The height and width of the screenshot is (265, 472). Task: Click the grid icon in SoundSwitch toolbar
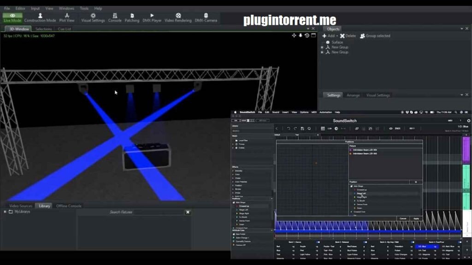[x=323, y=129]
